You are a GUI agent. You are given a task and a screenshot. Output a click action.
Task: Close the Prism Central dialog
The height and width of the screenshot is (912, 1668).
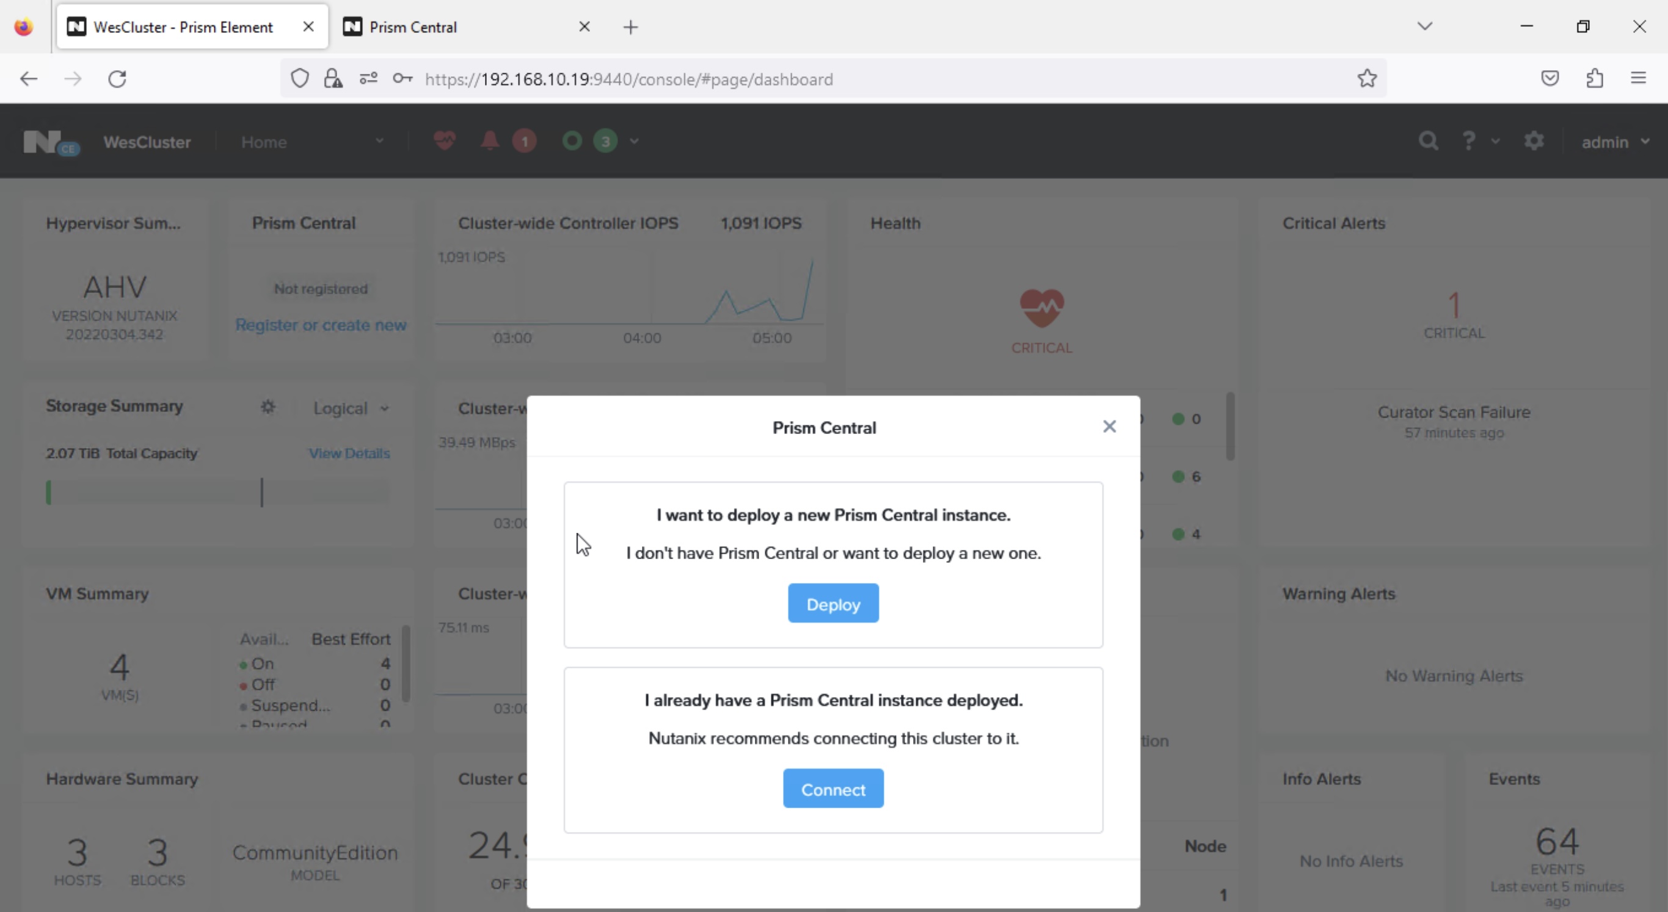tap(1109, 427)
